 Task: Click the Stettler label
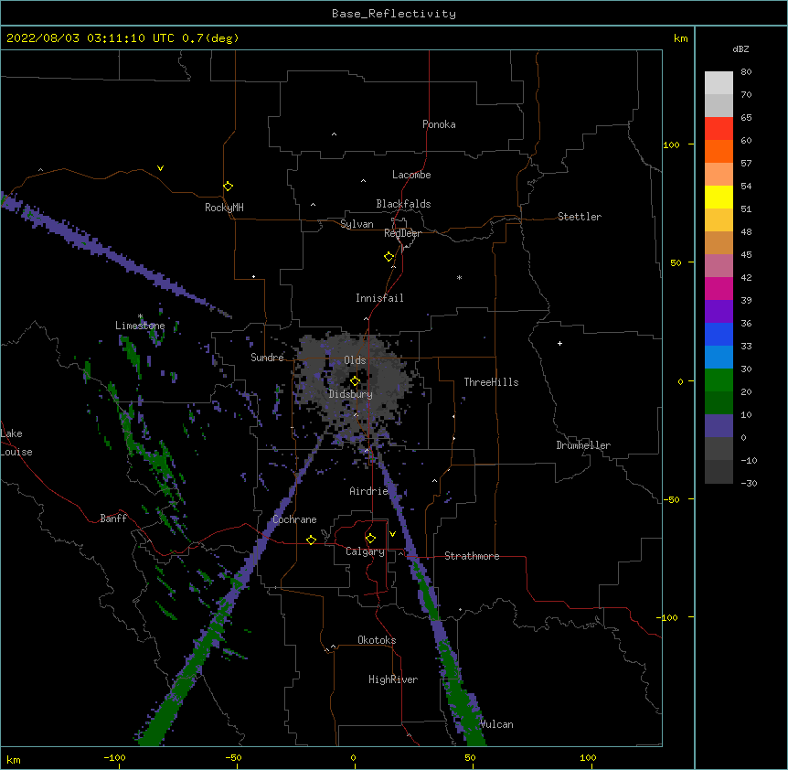[x=580, y=217]
